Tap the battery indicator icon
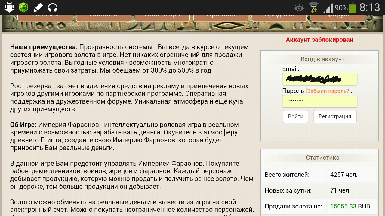 [353, 7]
